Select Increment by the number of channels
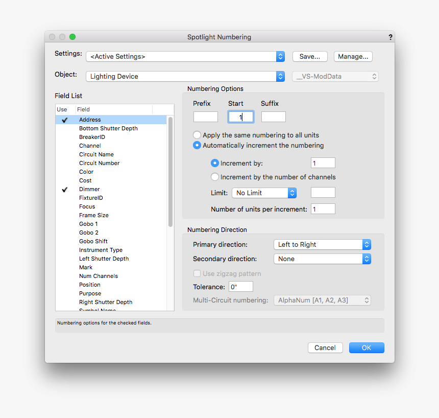The height and width of the screenshot is (418, 439). [215, 176]
